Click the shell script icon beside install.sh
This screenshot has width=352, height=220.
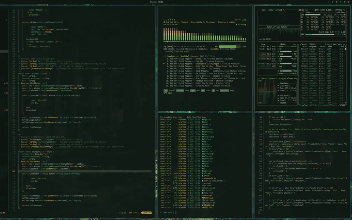click(x=203, y=188)
